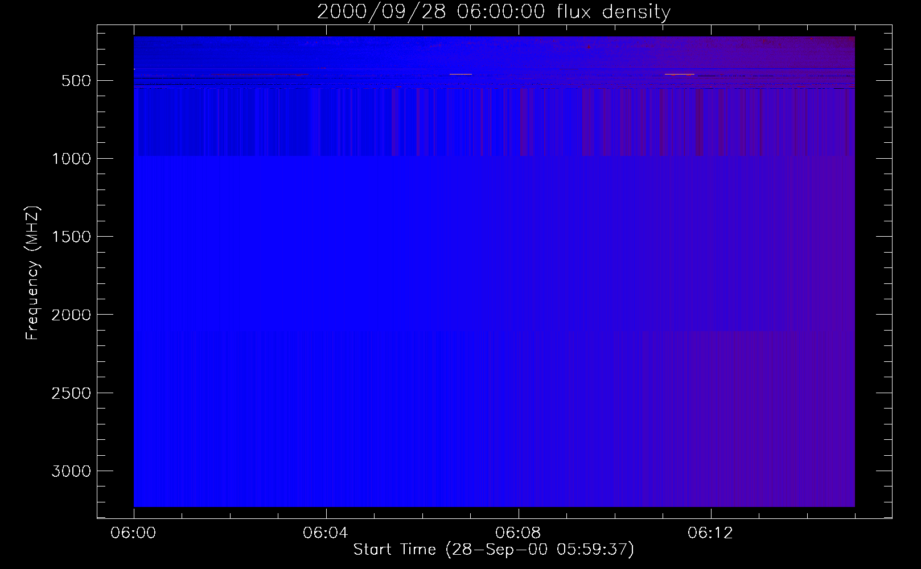Select the 1500 frequency tick label
The image size is (921, 569).
click(71, 237)
